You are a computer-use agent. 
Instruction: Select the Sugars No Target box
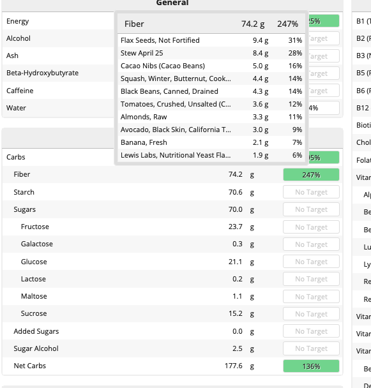311,209
